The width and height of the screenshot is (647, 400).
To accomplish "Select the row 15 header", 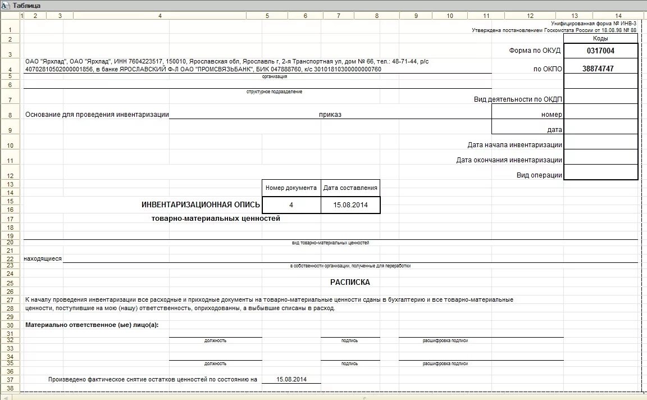I will tap(10, 201).
